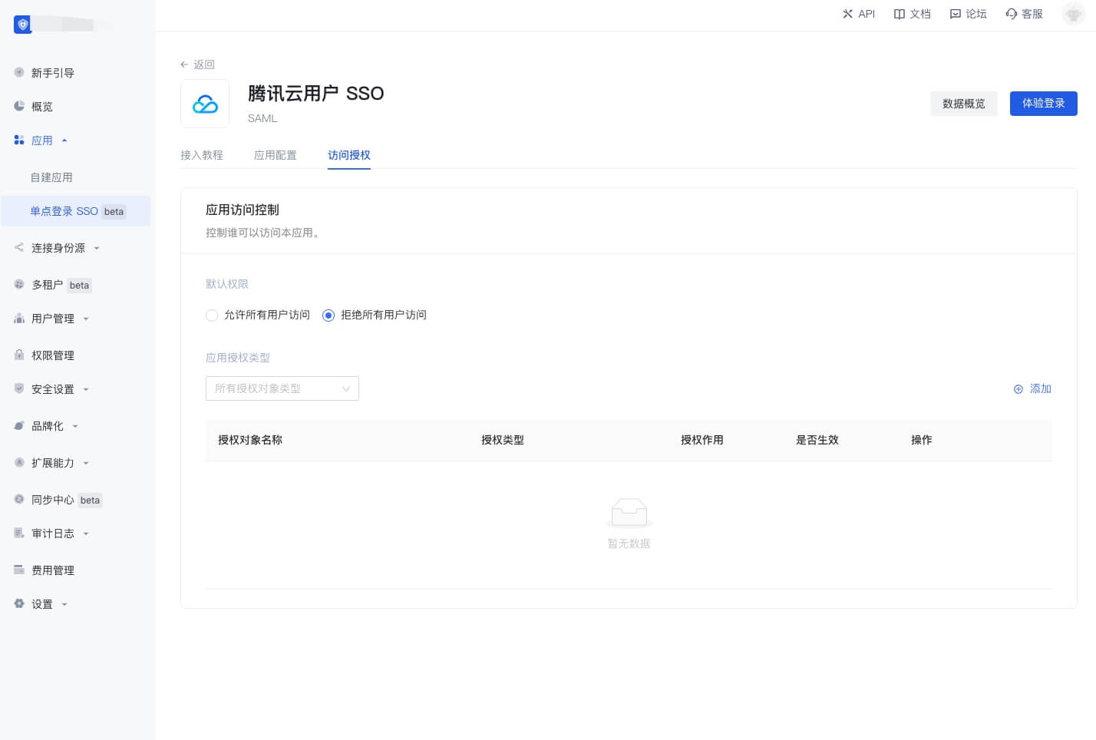1096x740 pixels.
Task: Switch to the 应用配置 tab
Action: click(276, 155)
